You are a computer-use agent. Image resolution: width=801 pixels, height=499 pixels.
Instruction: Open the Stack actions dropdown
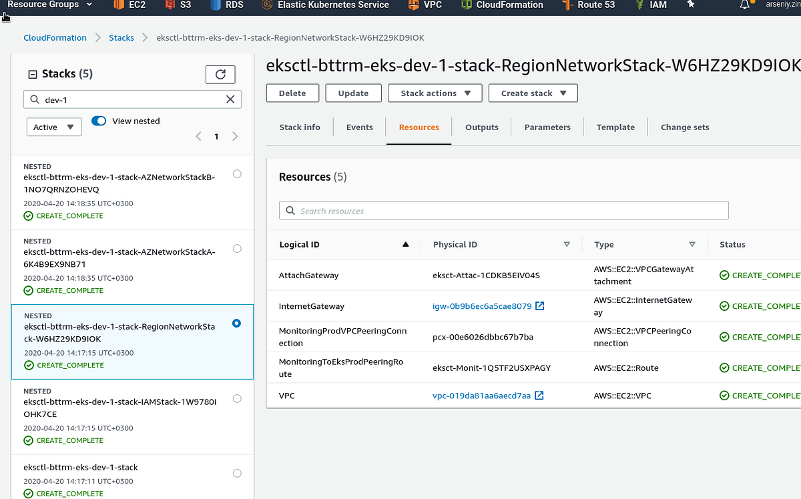pos(435,93)
